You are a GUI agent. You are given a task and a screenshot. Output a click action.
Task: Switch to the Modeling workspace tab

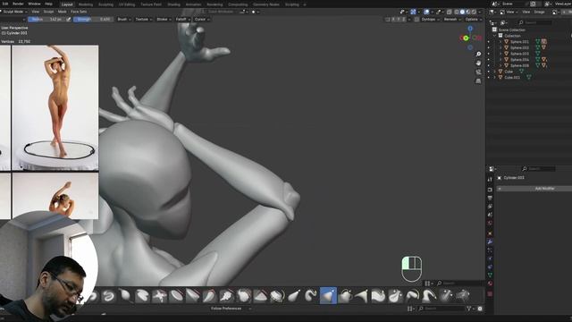click(86, 4)
